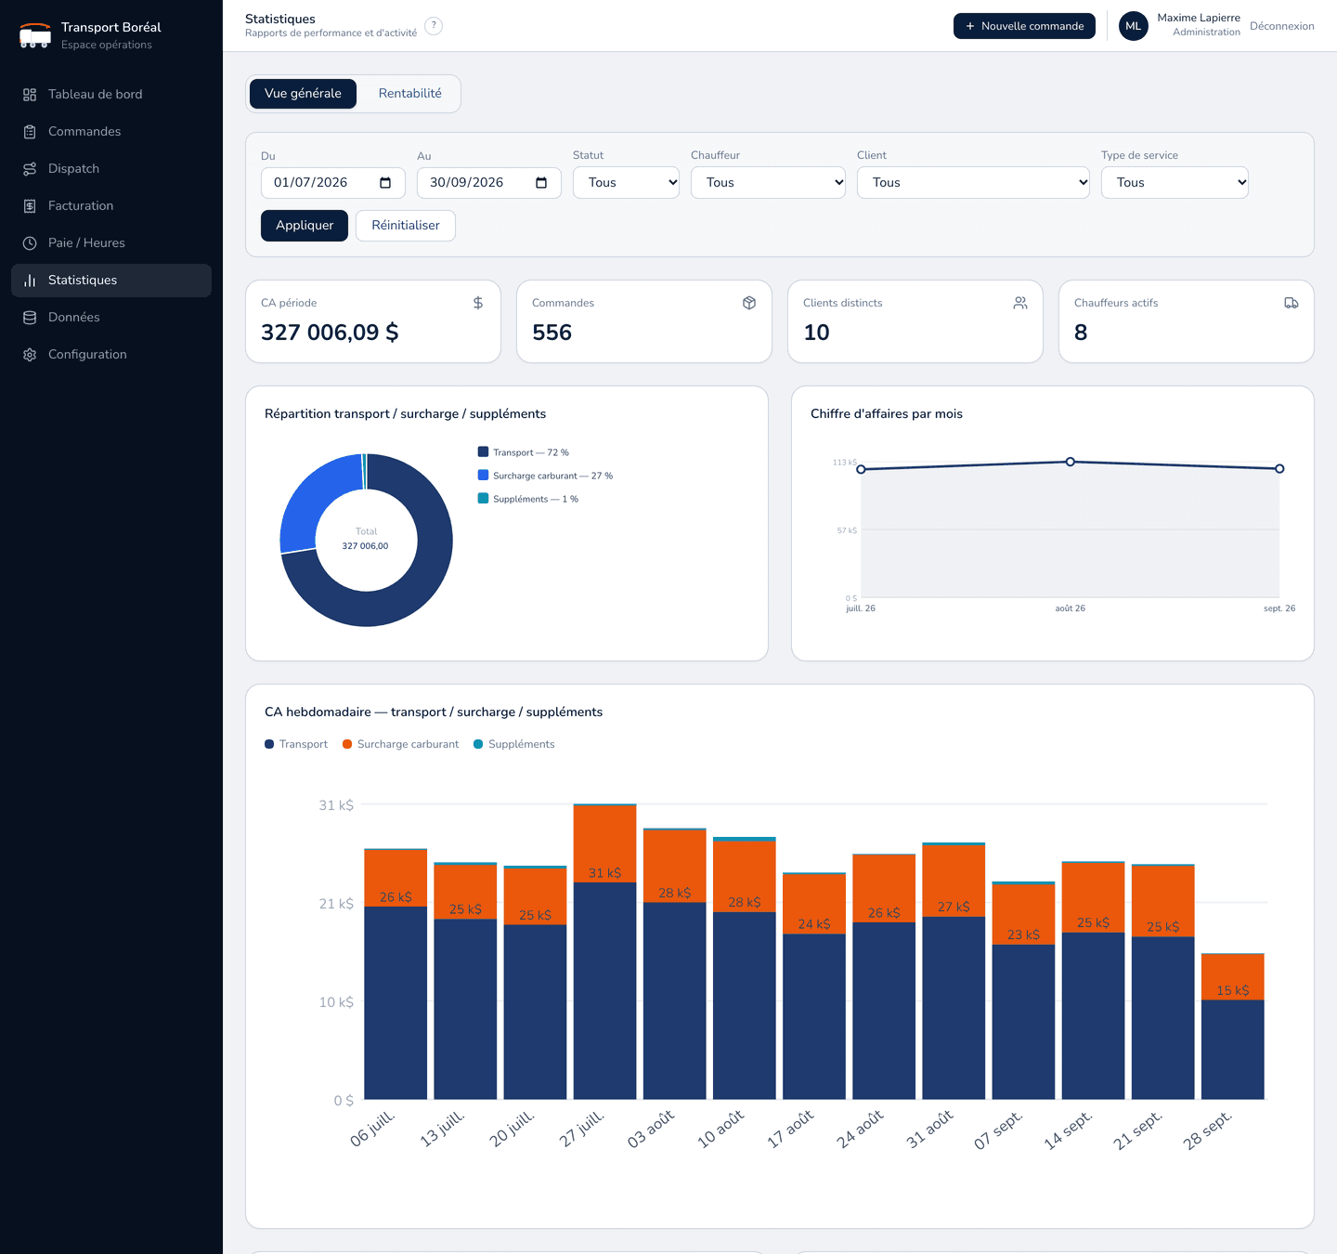Switch to the Vue générale tab
Image resolution: width=1337 pixels, height=1254 pixels.
tap(303, 94)
